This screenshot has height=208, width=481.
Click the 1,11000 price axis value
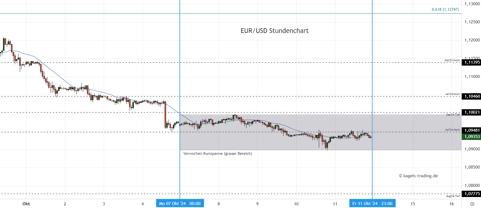pos(472,77)
